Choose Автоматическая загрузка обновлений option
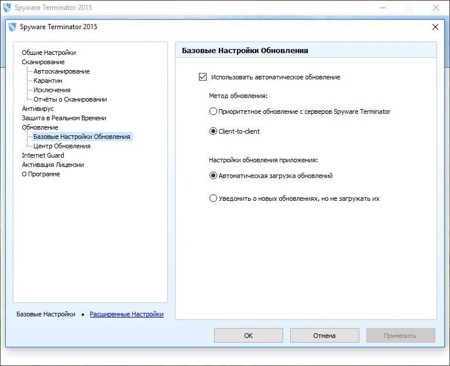Screen dimensions: 450x366 [x=213, y=176]
